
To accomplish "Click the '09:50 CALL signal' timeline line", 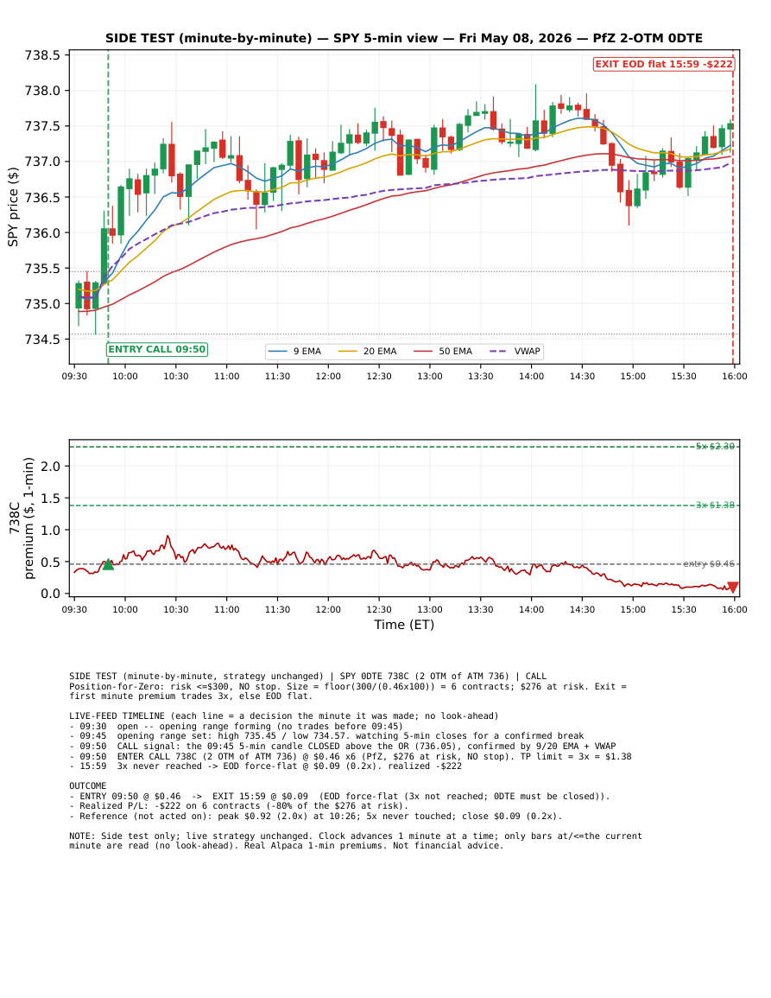I will point(342,746).
